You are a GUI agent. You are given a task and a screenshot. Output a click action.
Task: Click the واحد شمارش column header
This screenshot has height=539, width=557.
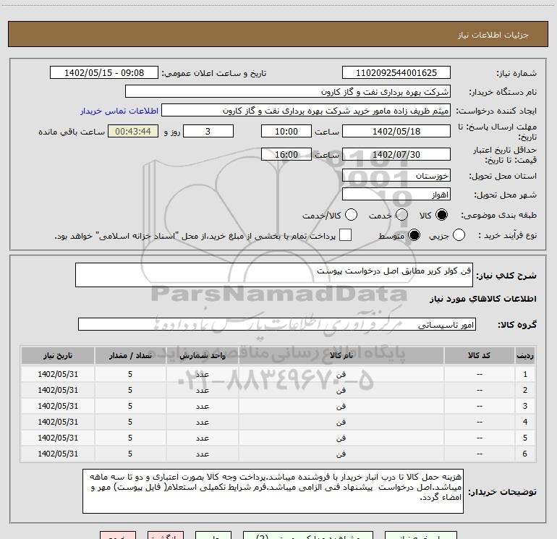(x=202, y=355)
